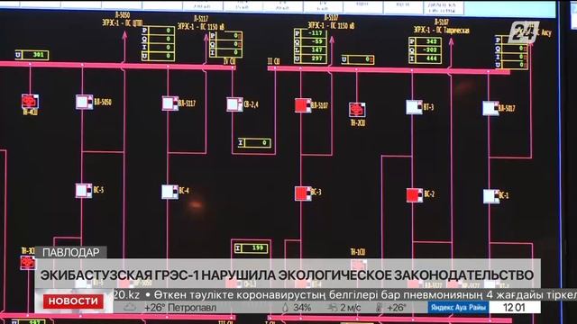Click the P 342 readout of Таврическая line
Image resolution: width=577 pixels, height=324 pixels.
[x=425, y=41]
